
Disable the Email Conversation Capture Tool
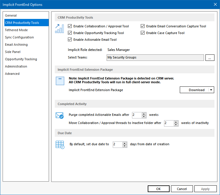pyautogui.click(x=142, y=26)
